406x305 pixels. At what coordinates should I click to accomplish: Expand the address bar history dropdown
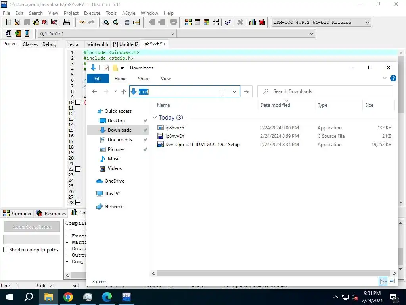click(234, 92)
